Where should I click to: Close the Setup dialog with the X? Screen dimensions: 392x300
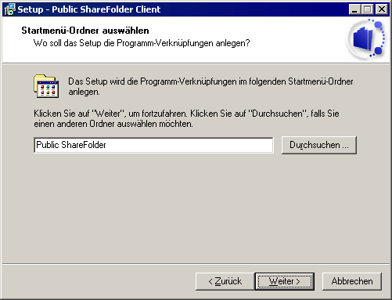point(382,9)
